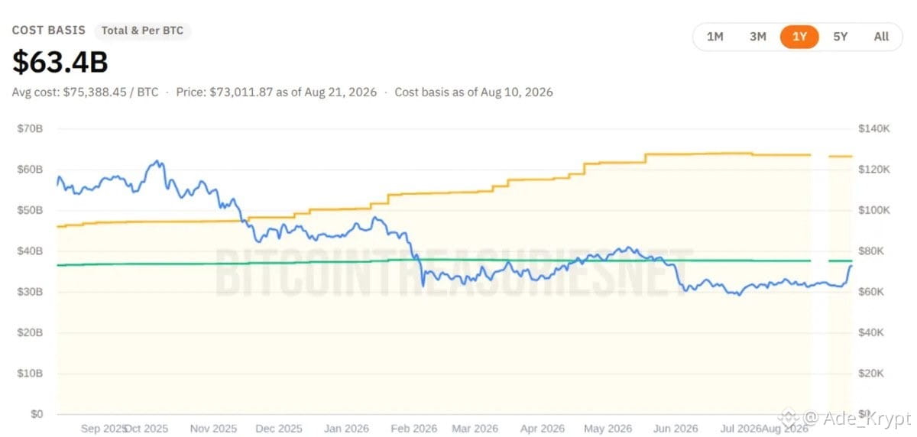
Task: Click the $140K right axis label
Action: (x=876, y=128)
